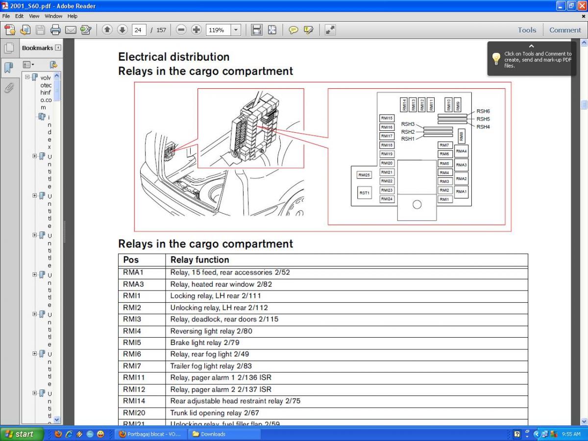Image resolution: width=588 pixels, height=441 pixels.
Task: Click "Trailer fog light relay 2/83" text
Action: click(x=212, y=366)
